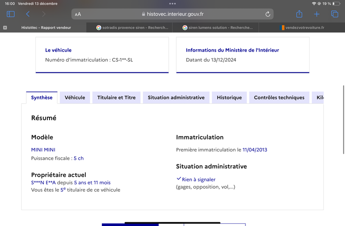
Task: Select the HistoVec - Rapport vendeur tab
Action: [43, 28]
